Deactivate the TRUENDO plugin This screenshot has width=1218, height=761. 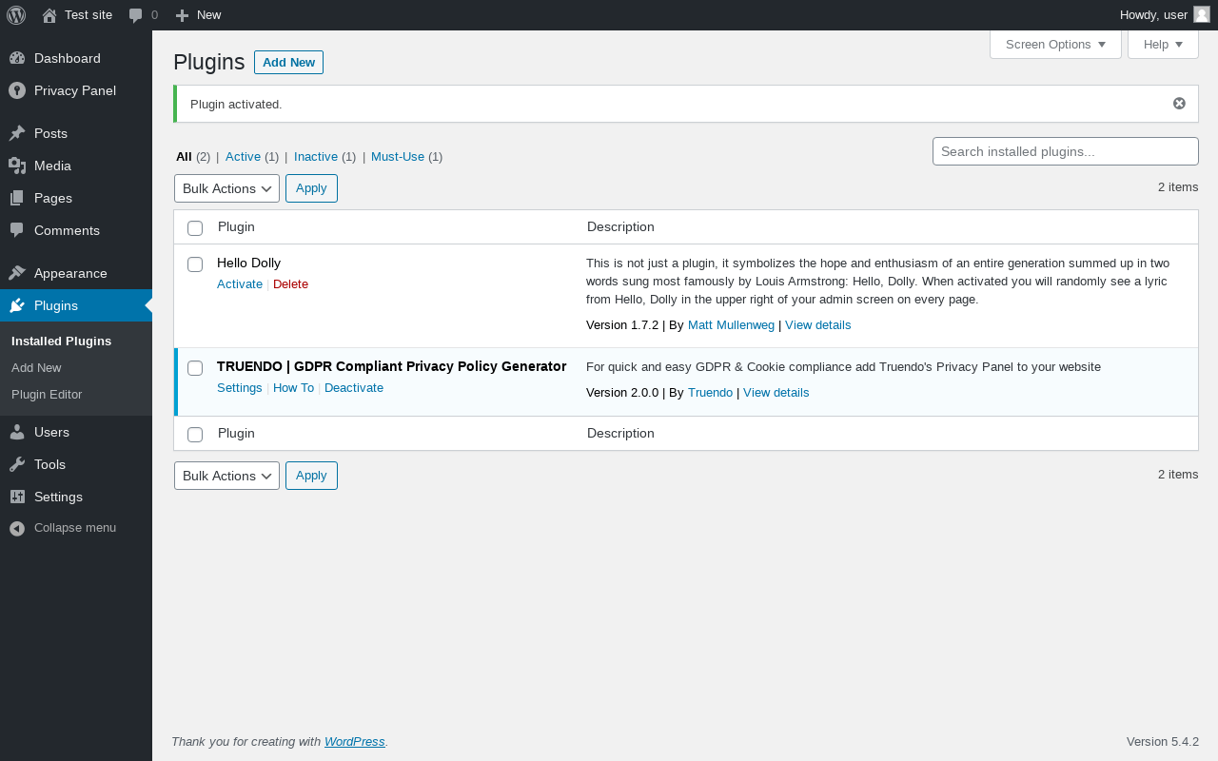354,387
